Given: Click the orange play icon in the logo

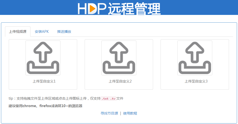Looking at the screenshot, I should [92, 9].
